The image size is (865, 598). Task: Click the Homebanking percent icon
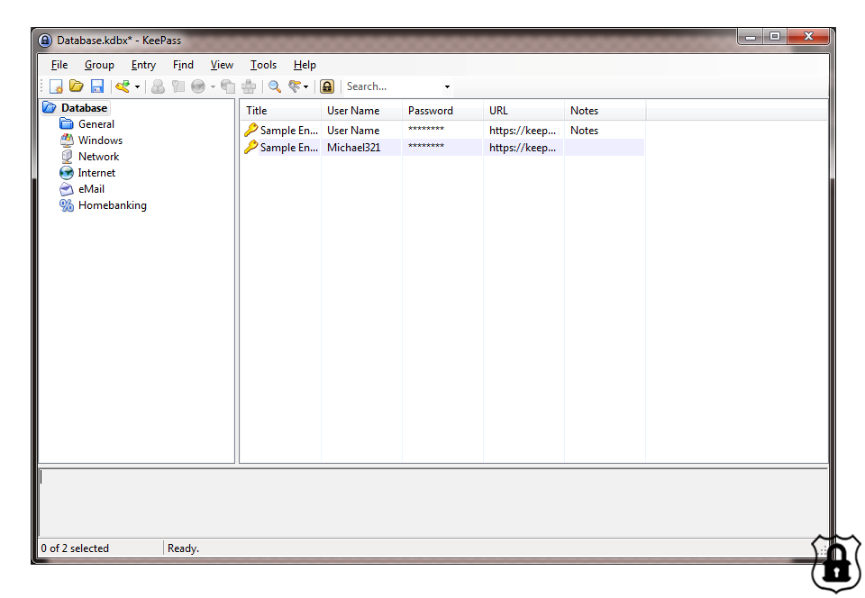66,205
